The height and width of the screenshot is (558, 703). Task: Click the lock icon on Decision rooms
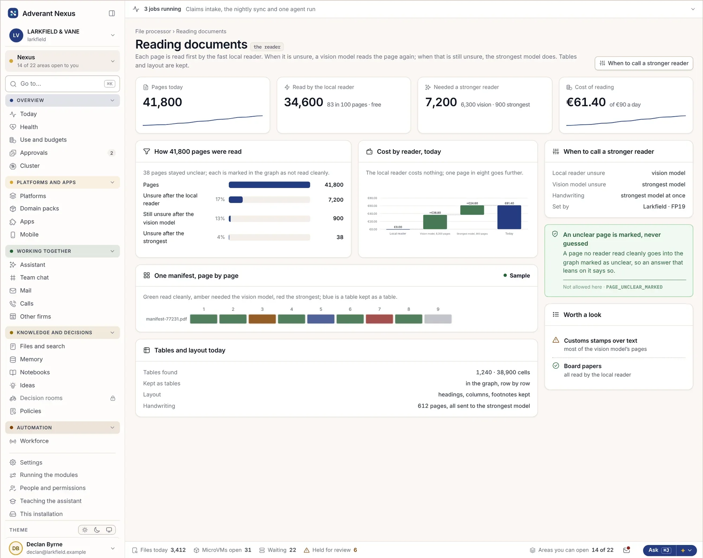click(x=113, y=398)
